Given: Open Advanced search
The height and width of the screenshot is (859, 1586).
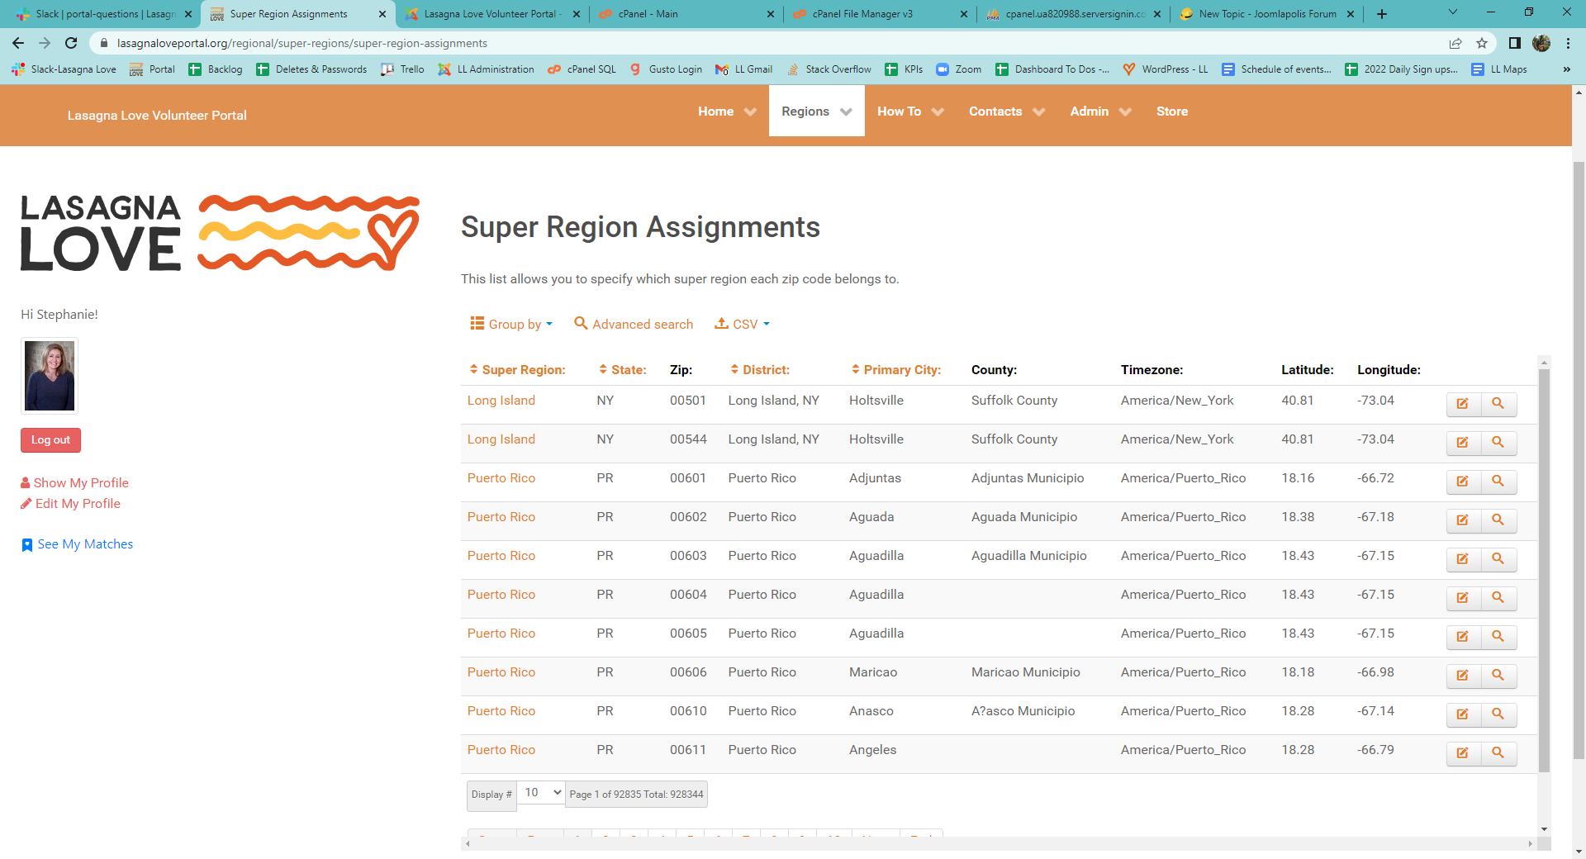Looking at the screenshot, I should point(634,324).
